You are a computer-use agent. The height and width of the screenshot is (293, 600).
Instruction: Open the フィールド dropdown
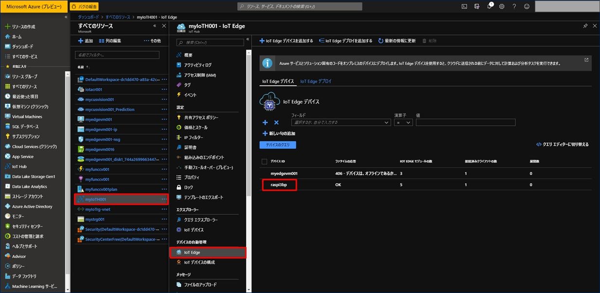pos(341,122)
